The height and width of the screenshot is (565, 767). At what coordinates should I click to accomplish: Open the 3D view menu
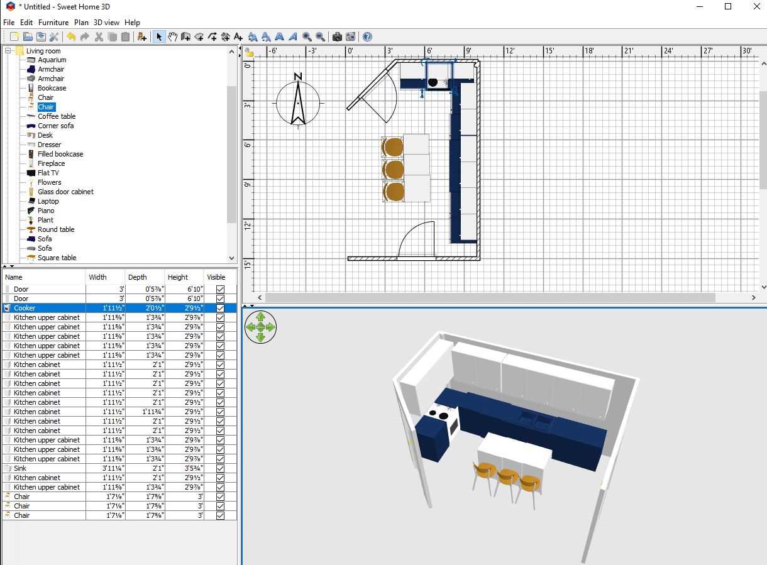[106, 22]
